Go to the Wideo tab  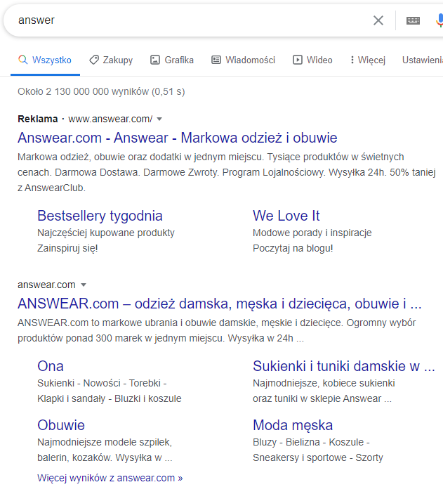[x=312, y=60]
